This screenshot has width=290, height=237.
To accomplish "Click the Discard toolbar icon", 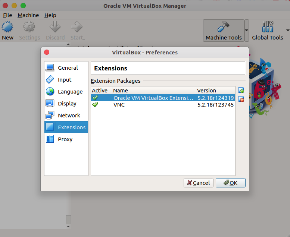I will pos(55,27).
